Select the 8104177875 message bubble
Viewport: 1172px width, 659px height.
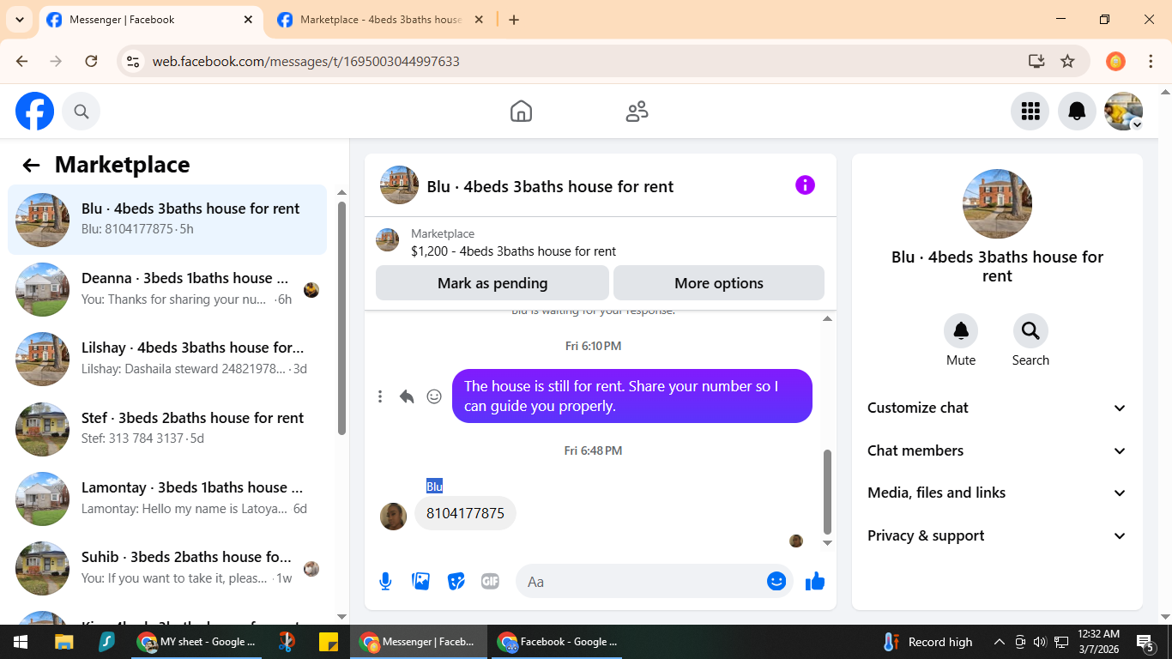pos(465,513)
